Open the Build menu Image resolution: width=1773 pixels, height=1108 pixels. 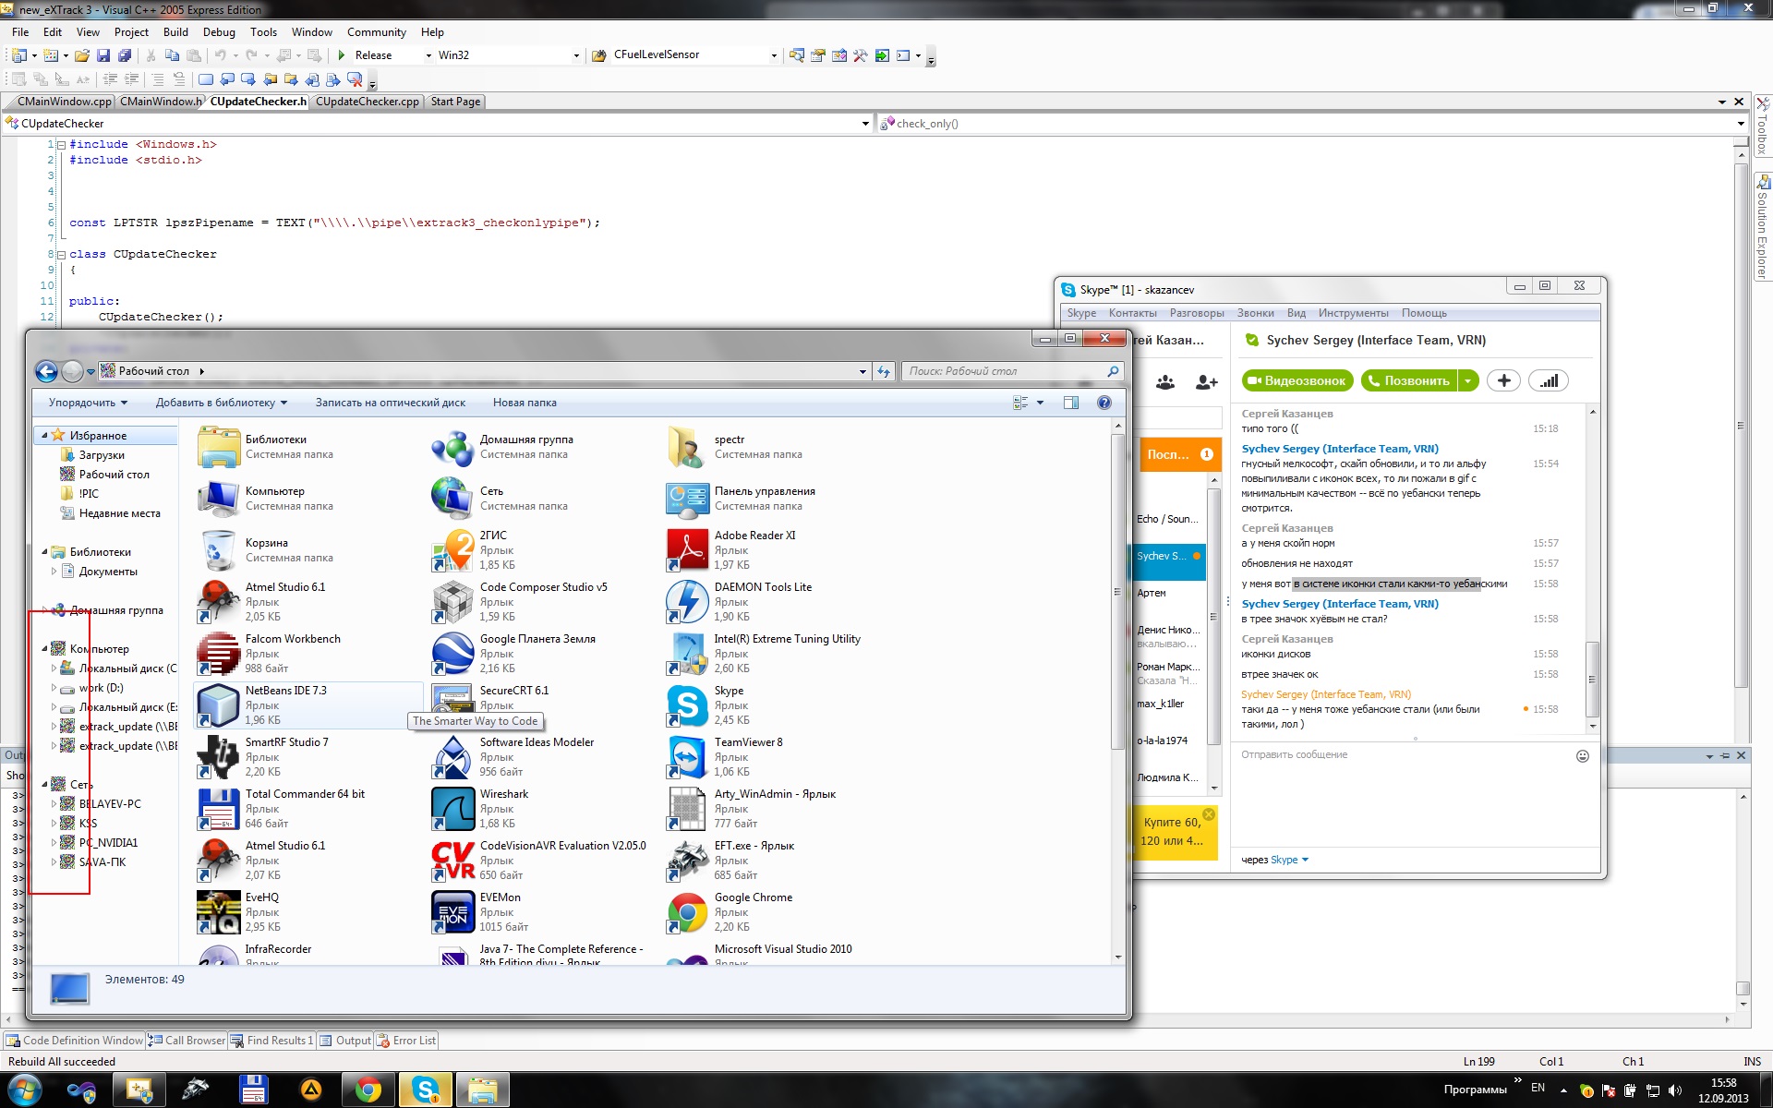click(175, 31)
